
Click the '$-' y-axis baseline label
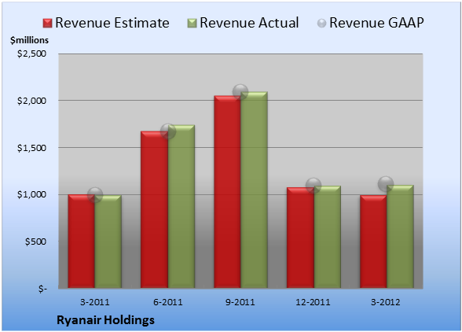click(42, 288)
